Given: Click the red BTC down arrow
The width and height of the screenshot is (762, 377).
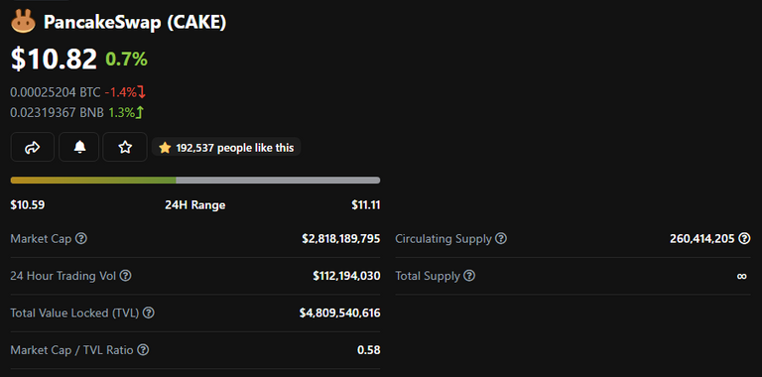Looking at the screenshot, I should [x=142, y=91].
